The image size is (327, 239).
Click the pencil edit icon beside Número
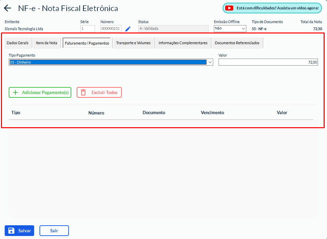point(128,29)
